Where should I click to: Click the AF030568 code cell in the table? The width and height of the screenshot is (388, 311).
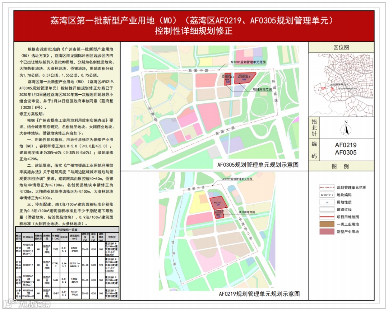[28, 293]
